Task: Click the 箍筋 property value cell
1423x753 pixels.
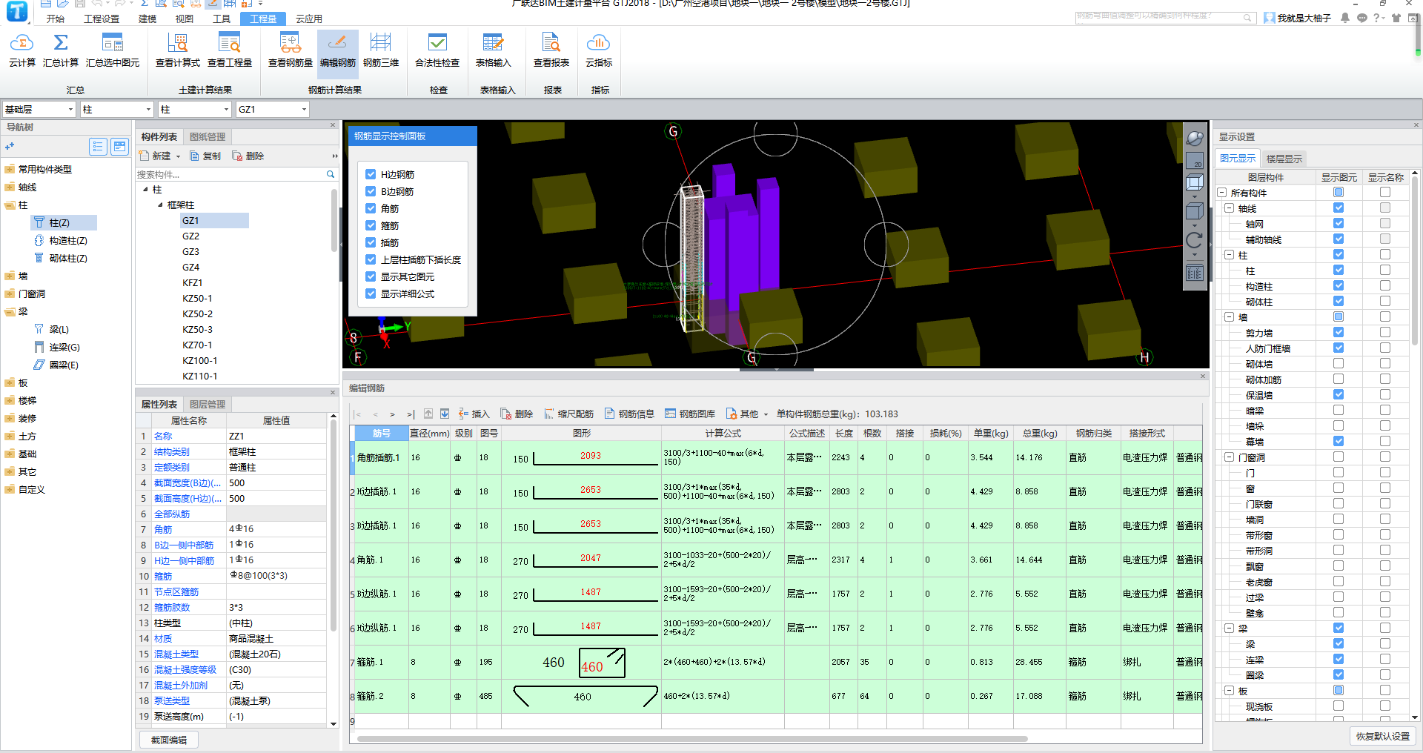Action: [x=276, y=576]
